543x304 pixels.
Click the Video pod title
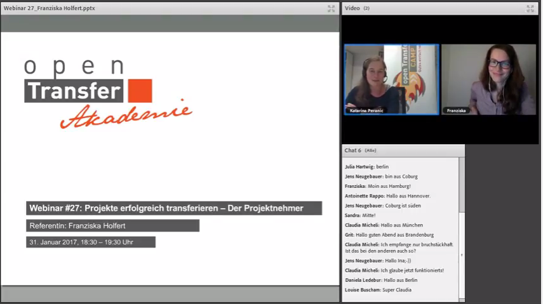click(x=352, y=8)
